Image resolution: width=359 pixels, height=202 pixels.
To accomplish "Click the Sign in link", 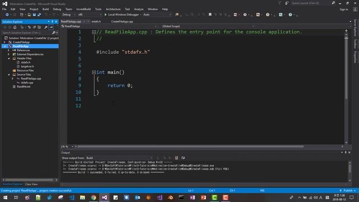I will (344, 10).
